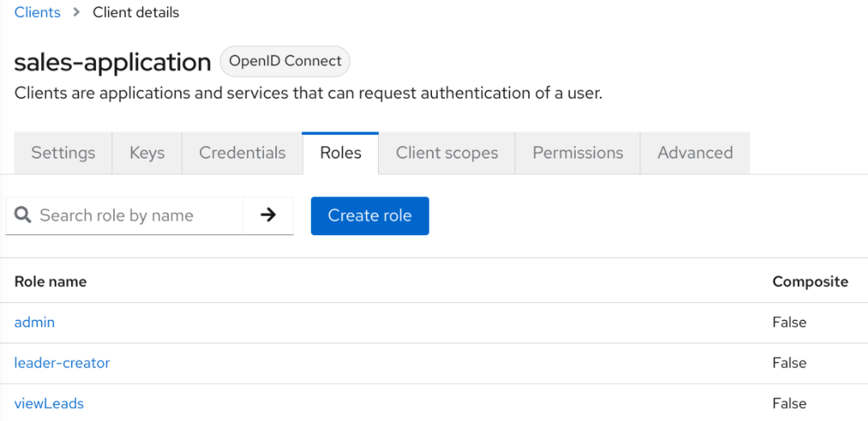This screenshot has width=868, height=421.
Task: Click the breadcrumb chevron separator after Clients
Action: coord(77,13)
